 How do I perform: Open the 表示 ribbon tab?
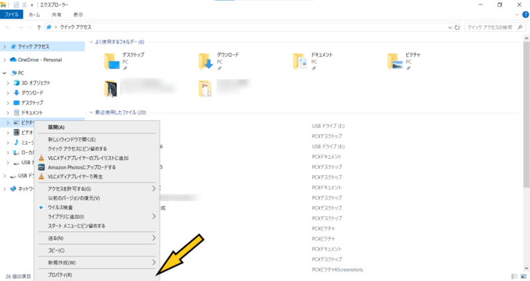(78, 14)
